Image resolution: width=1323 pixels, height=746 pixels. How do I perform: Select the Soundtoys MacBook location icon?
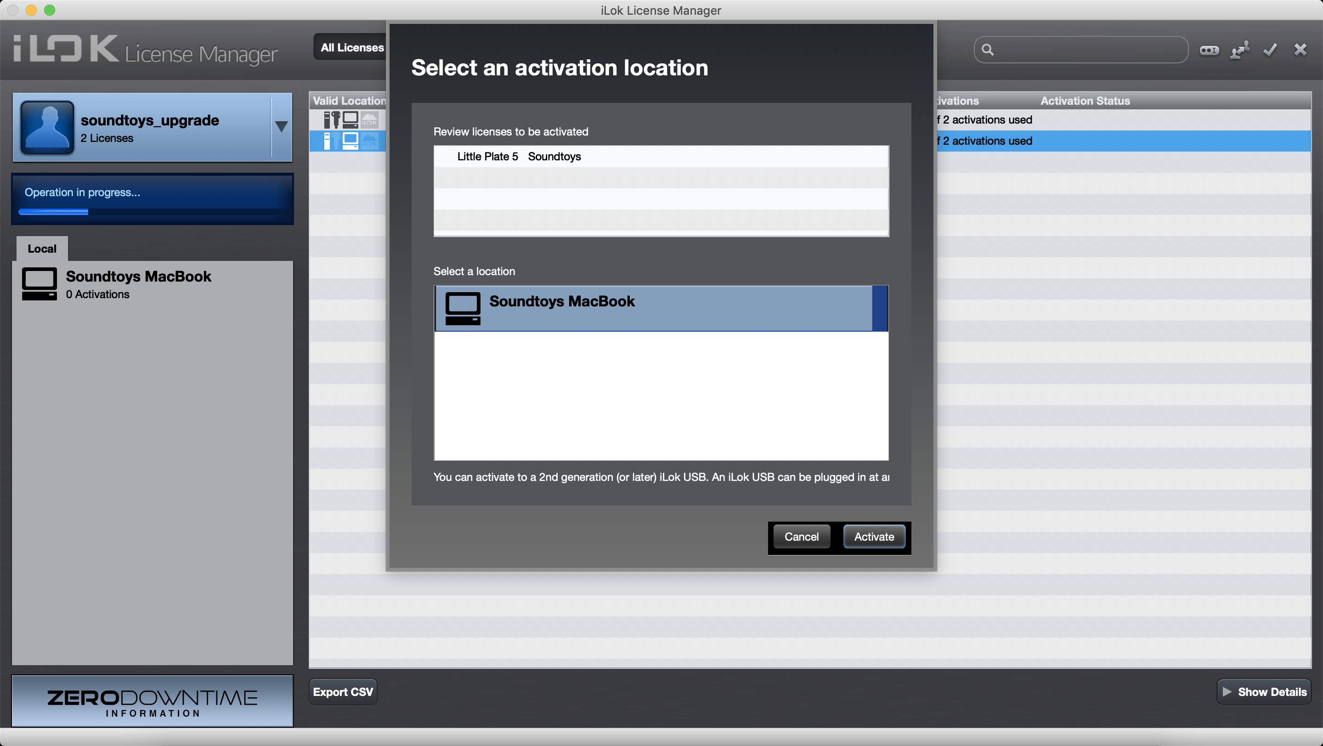464,307
